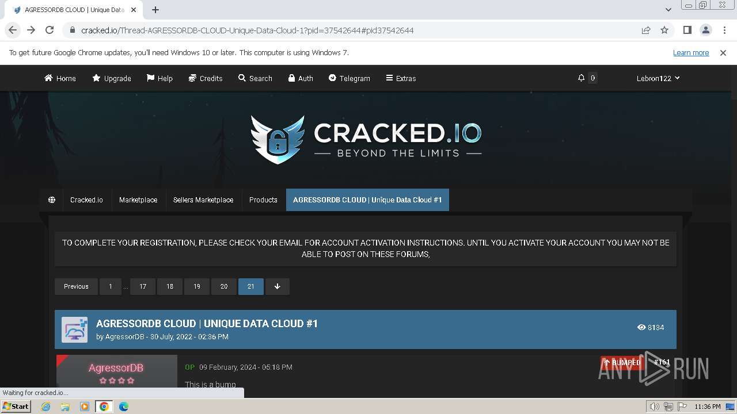
Task: Jump to thread page 20
Action: click(x=224, y=286)
